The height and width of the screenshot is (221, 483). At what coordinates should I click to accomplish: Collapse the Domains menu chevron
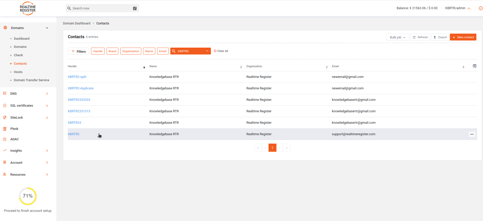click(47, 28)
